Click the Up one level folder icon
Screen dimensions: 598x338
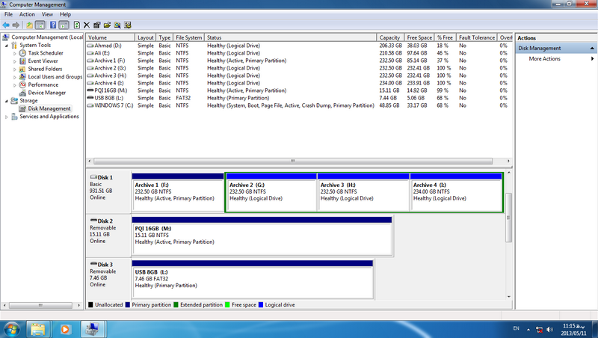click(x=29, y=25)
